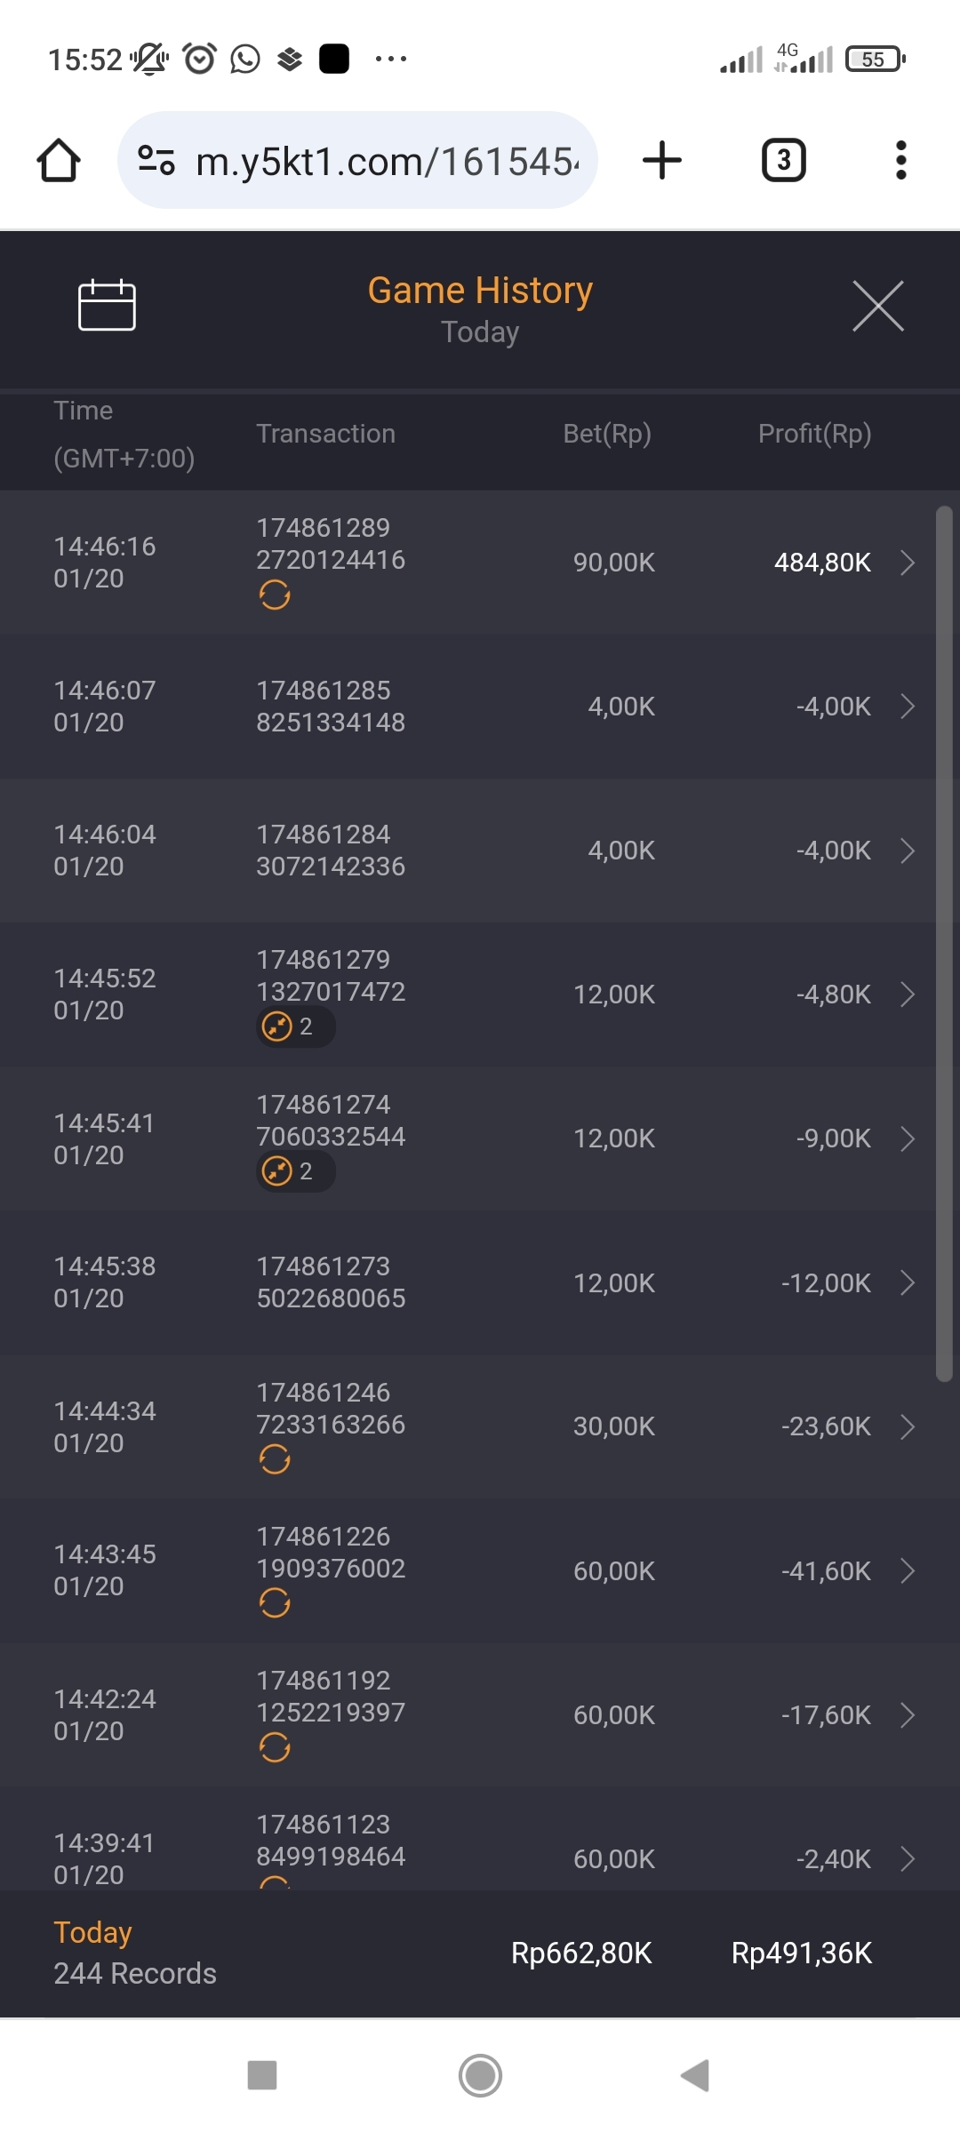Screen dimensions: 960x2133
Task: Click the free-spin icon on 14:46:16 transaction
Action: (x=275, y=595)
